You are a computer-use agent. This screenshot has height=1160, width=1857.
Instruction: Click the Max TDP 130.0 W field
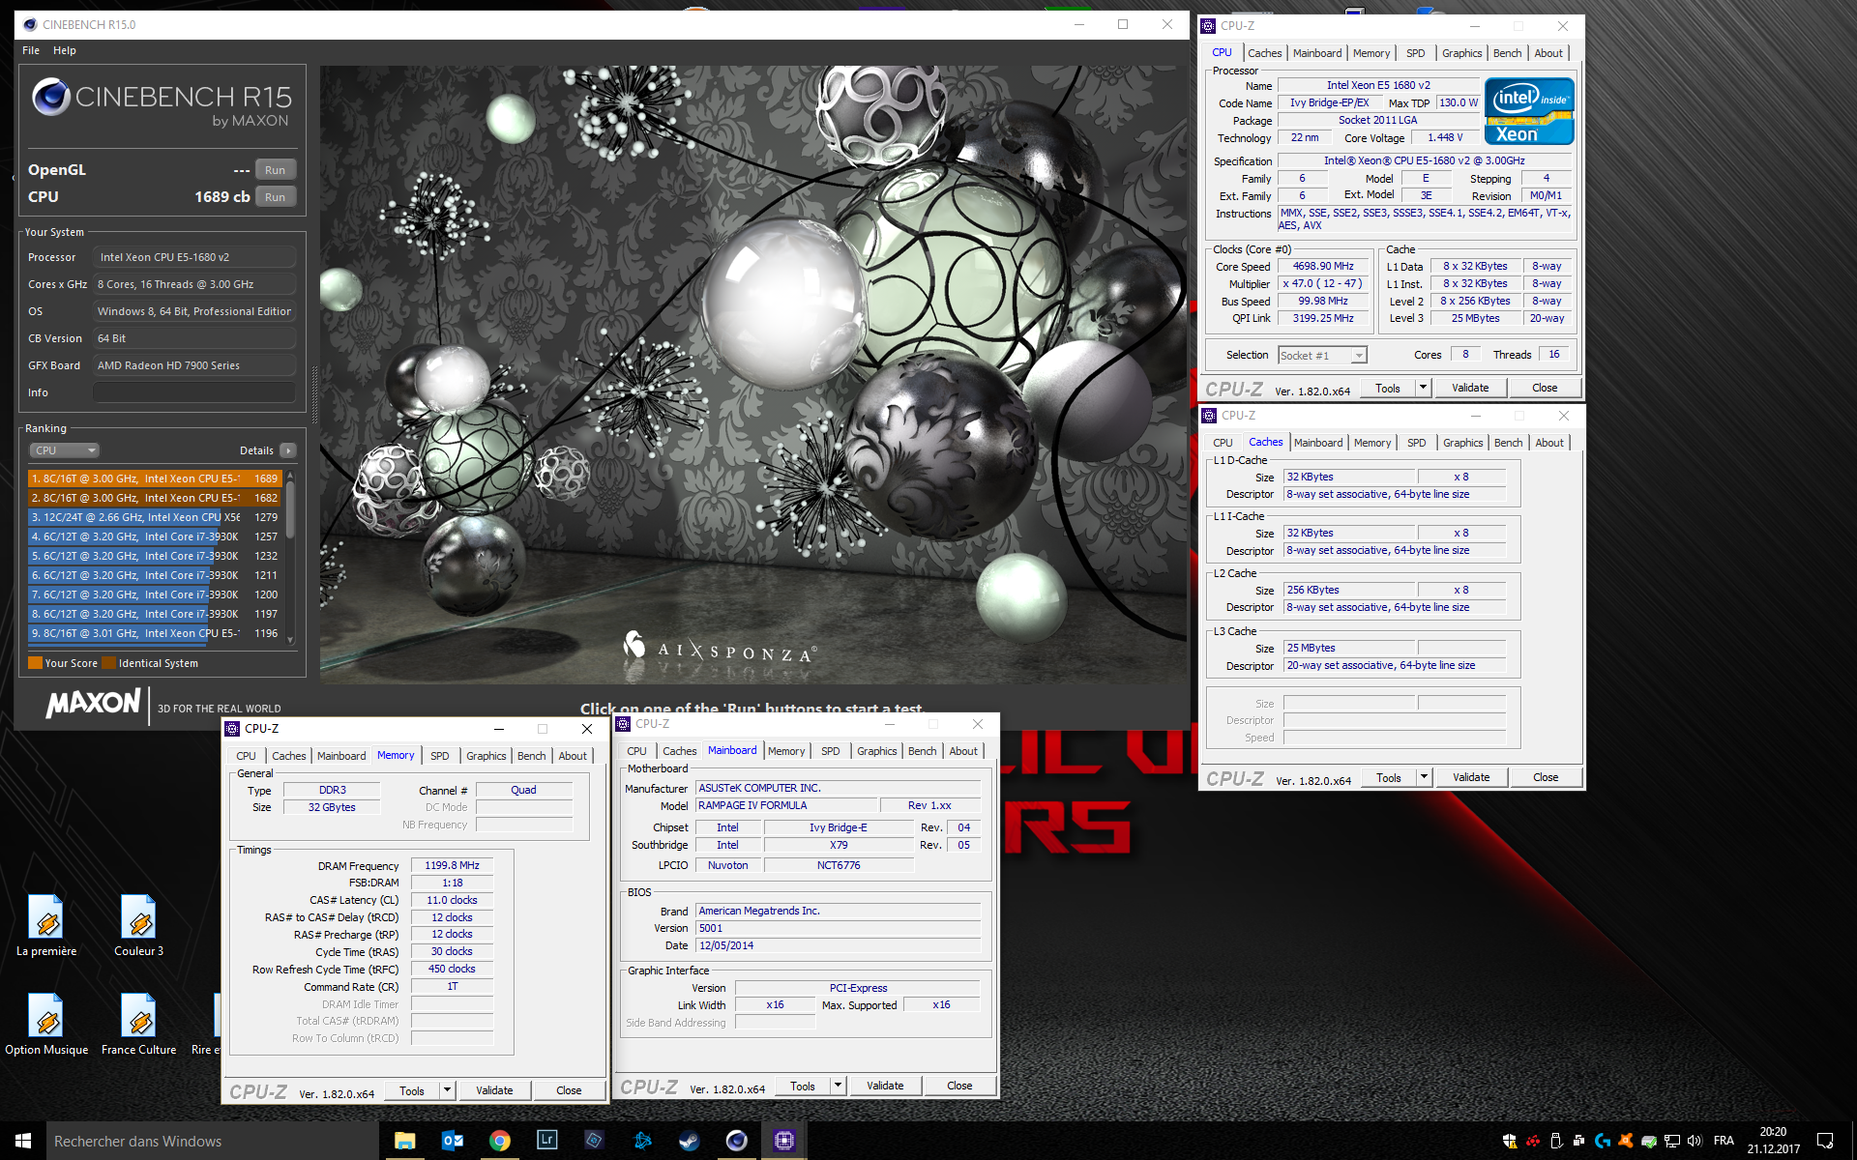point(1459,103)
